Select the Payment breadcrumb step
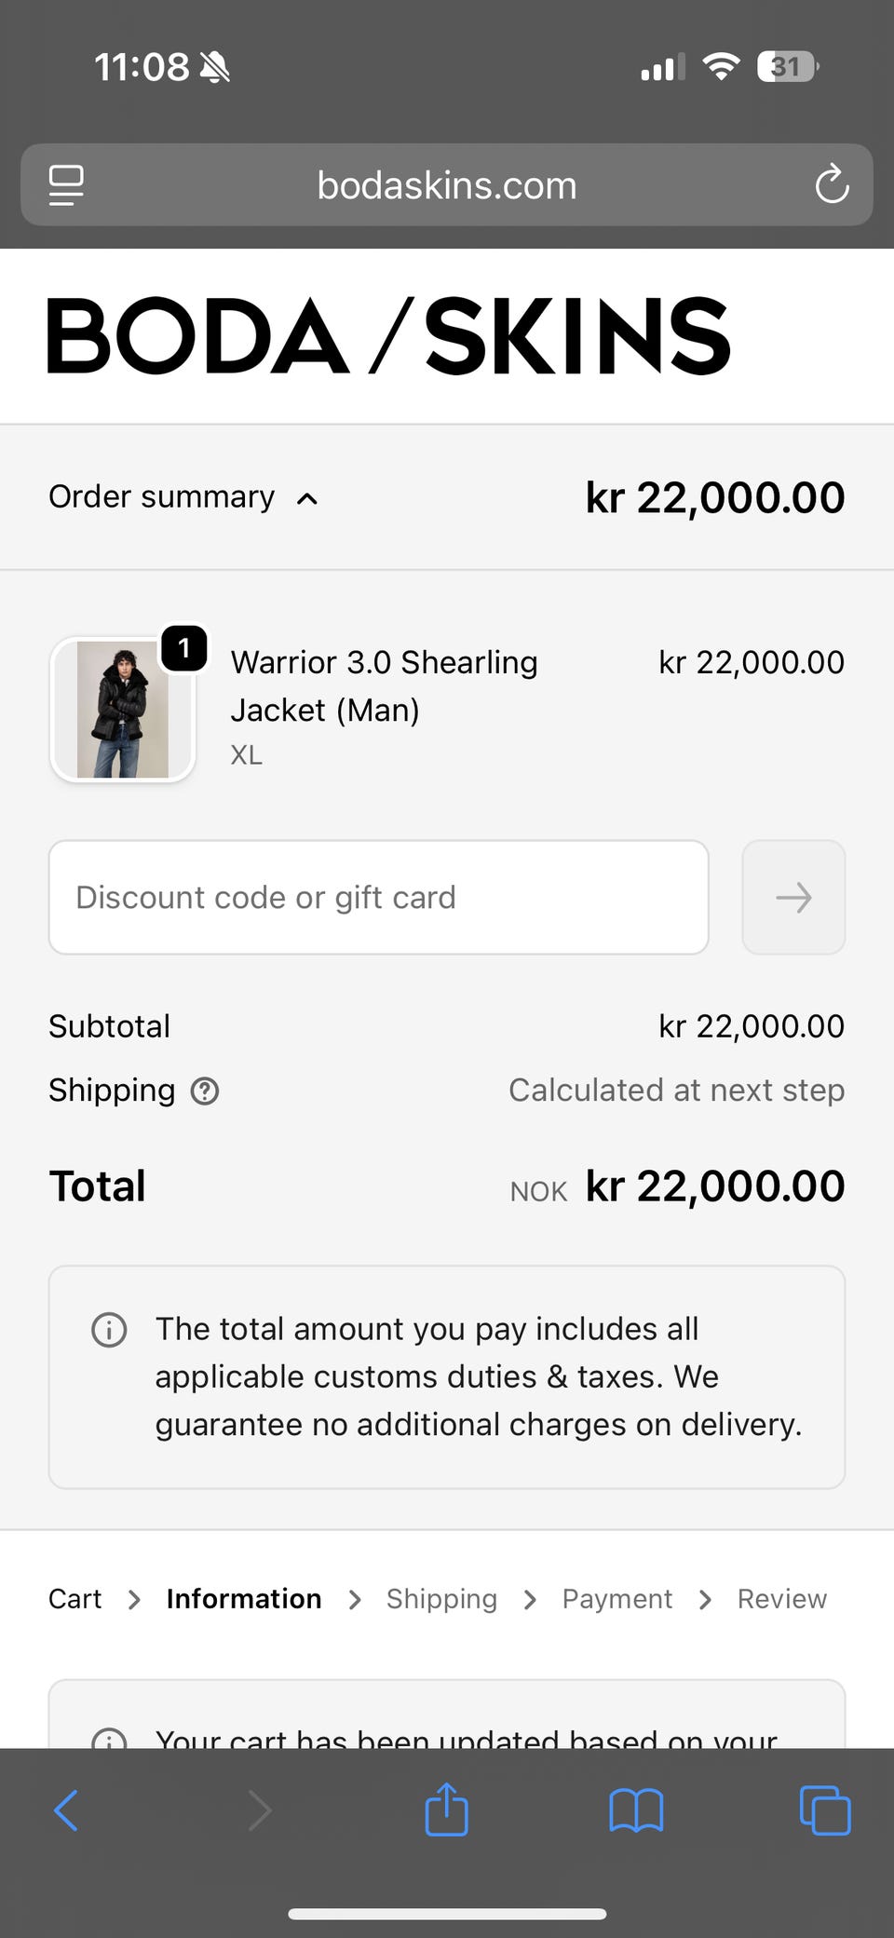This screenshot has width=894, height=1938. [616, 1599]
